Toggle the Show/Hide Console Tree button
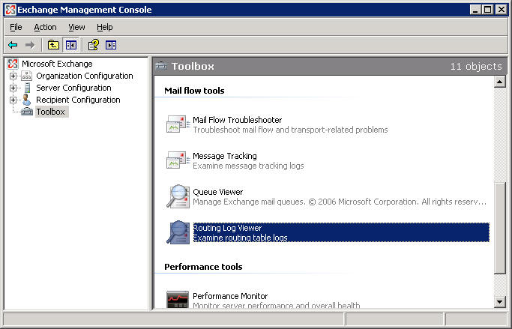The width and height of the screenshot is (512, 329). [71, 45]
